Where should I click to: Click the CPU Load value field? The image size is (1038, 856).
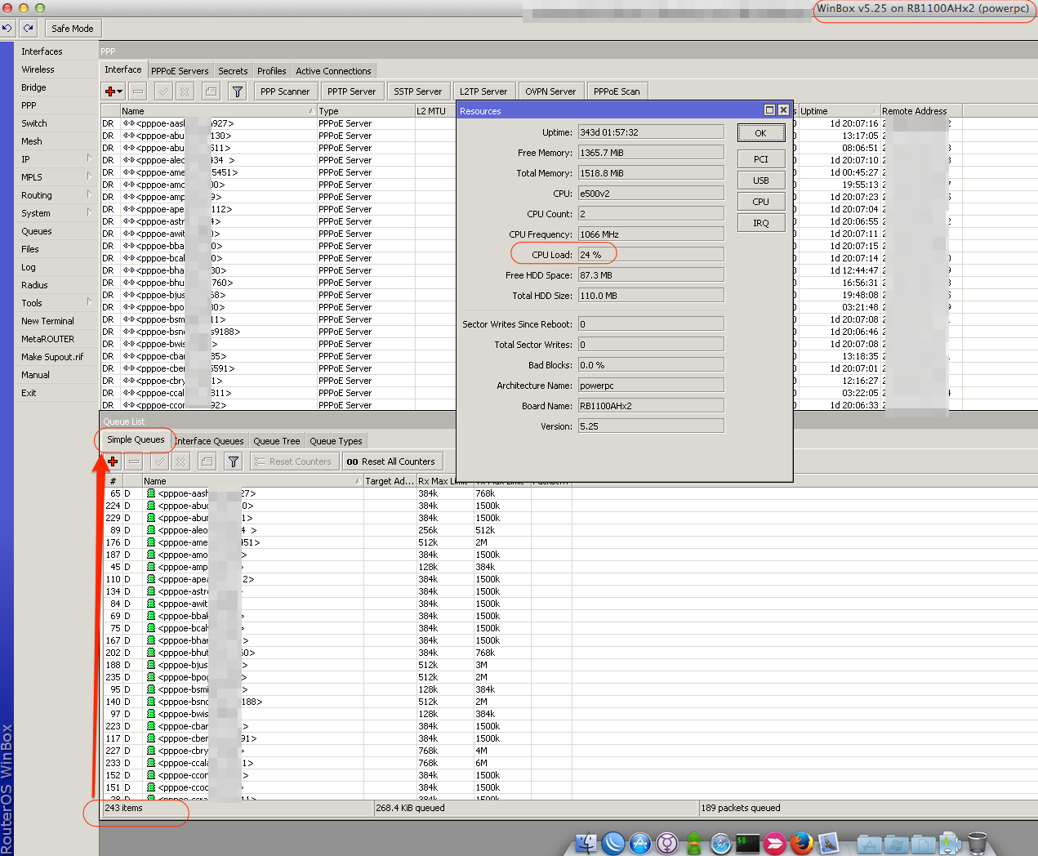pos(651,255)
